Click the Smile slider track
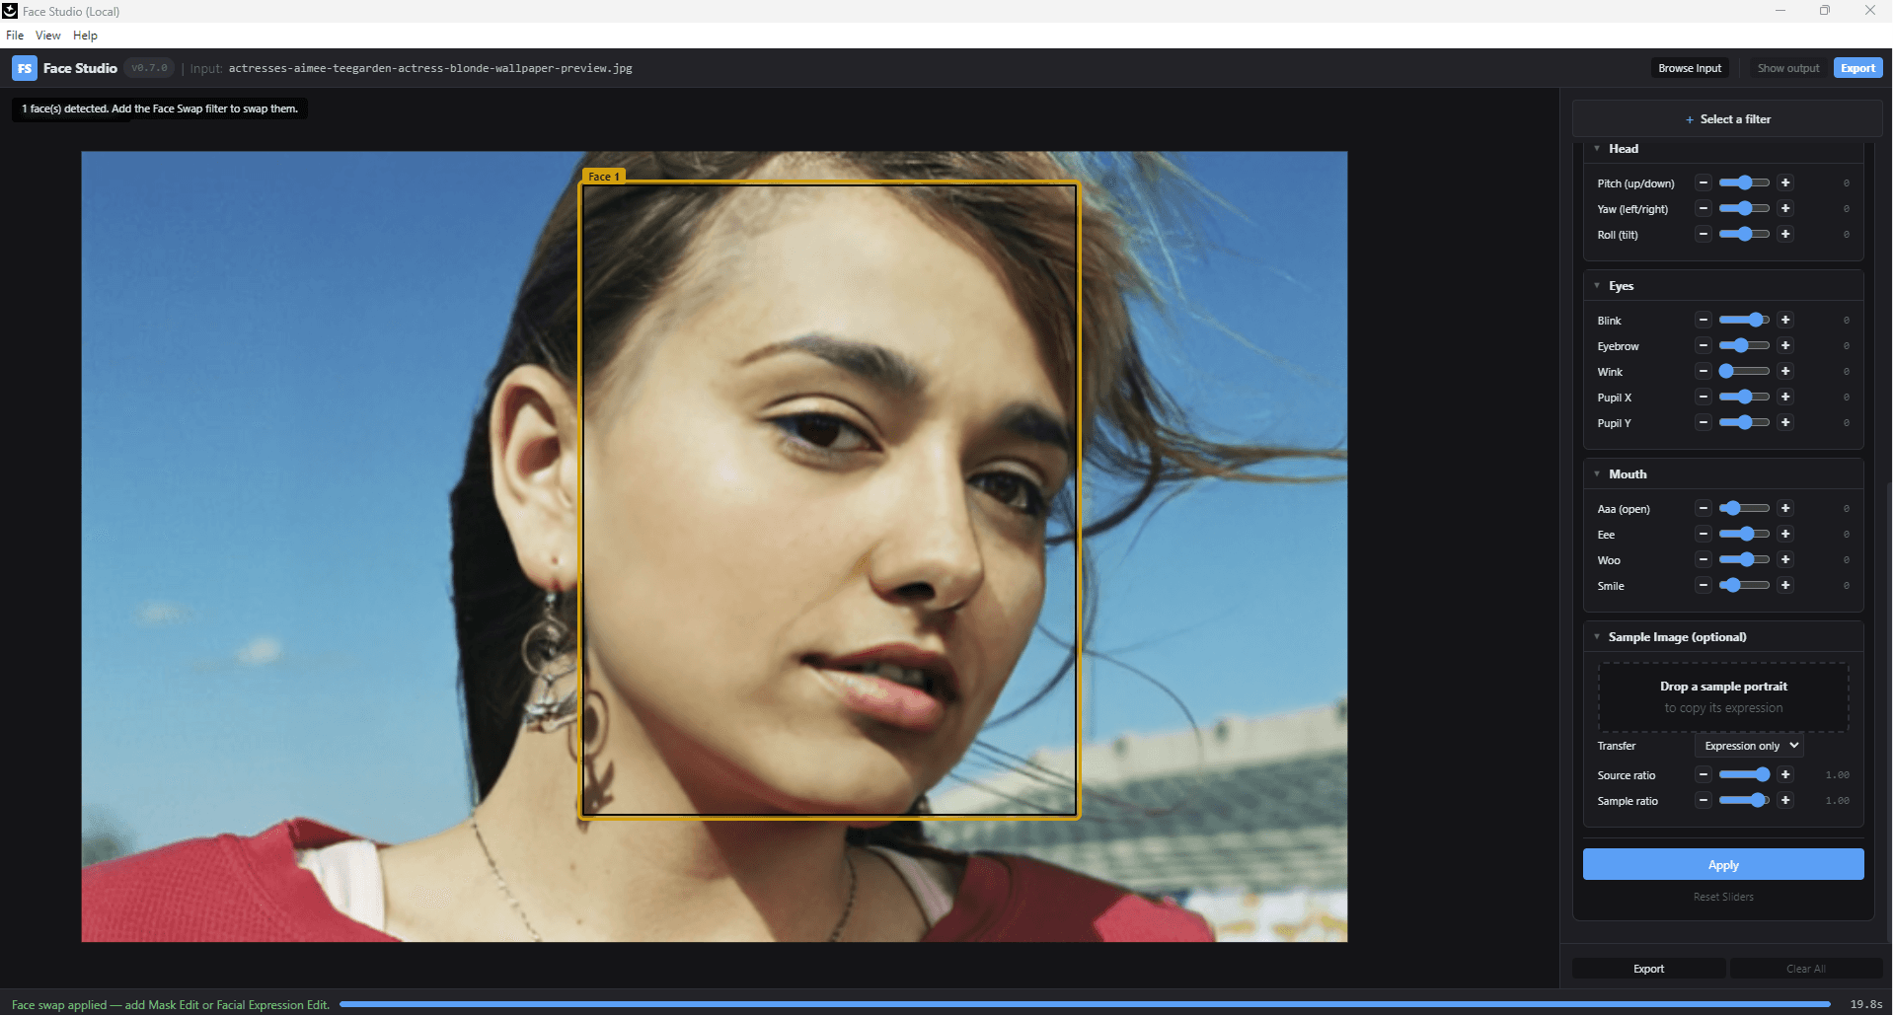This screenshot has height=1016, width=1893. click(1744, 586)
